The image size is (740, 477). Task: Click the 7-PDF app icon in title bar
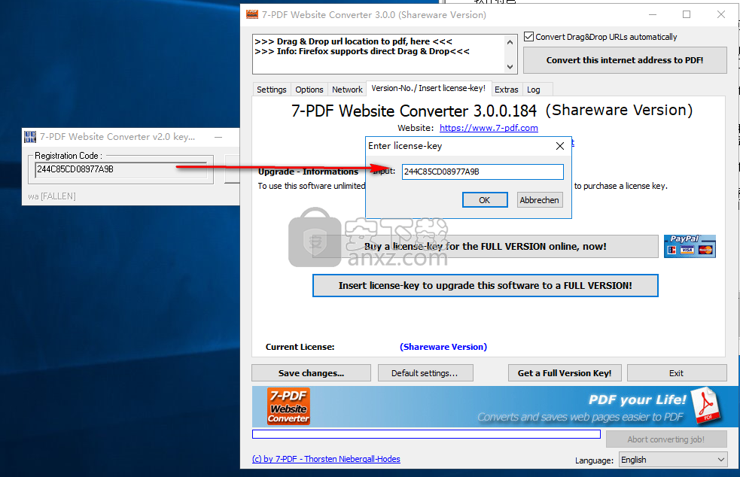(x=252, y=14)
